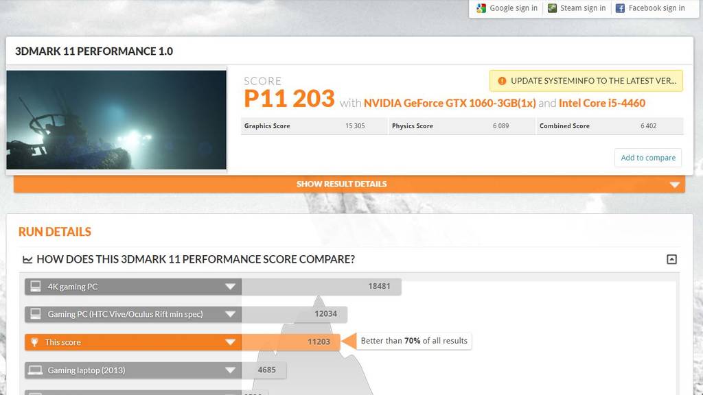Click the Update SystemInfo notice
The image size is (703, 395).
pyautogui.click(x=586, y=81)
